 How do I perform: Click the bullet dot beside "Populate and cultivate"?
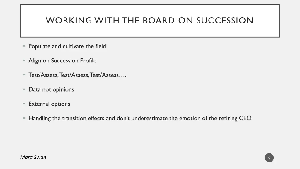click(x=24, y=46)
